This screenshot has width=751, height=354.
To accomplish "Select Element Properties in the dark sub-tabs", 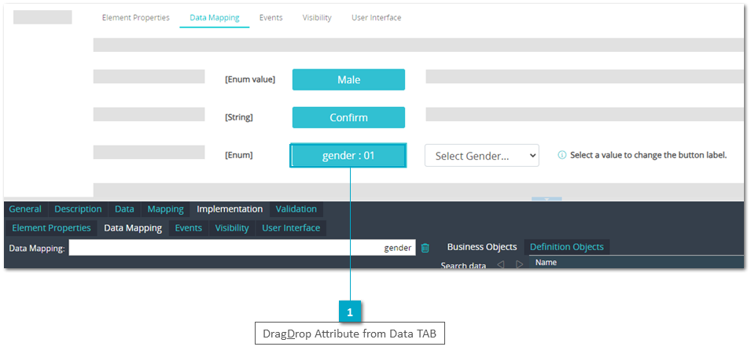I will click(x=51, y=228).
